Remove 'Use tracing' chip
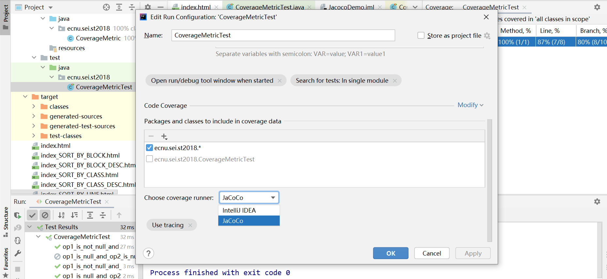This screenshot has width=607, height=279. (190, 225)
